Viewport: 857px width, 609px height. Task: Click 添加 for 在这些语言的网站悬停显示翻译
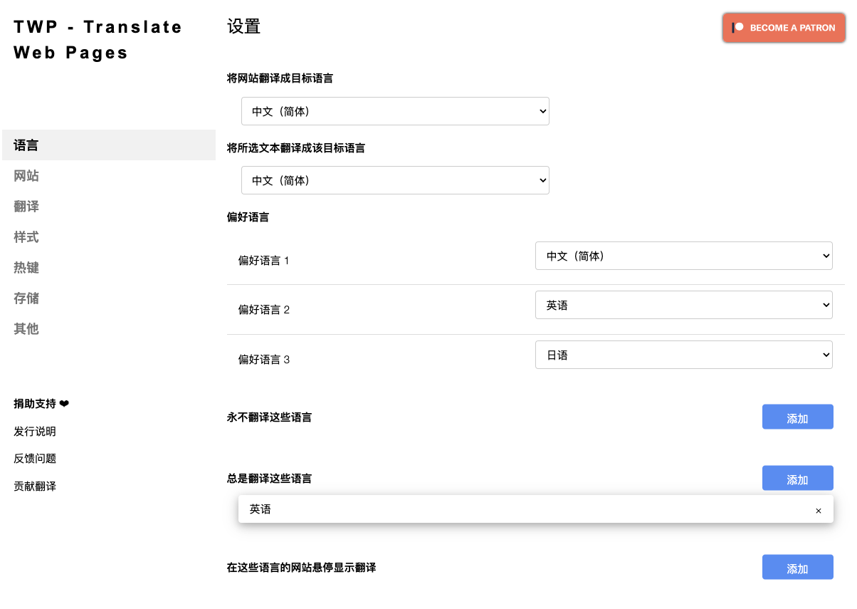(797, 568)
